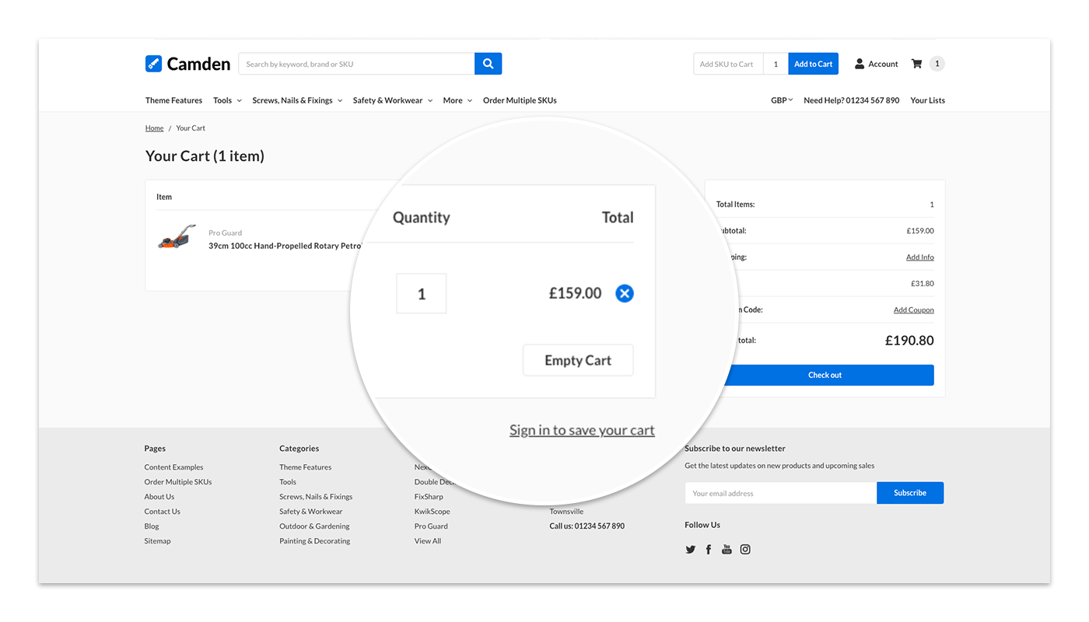Focus the Add SKU to Cart field
The height and width of the screenshot is (622, 1089).
coord(728,64)
